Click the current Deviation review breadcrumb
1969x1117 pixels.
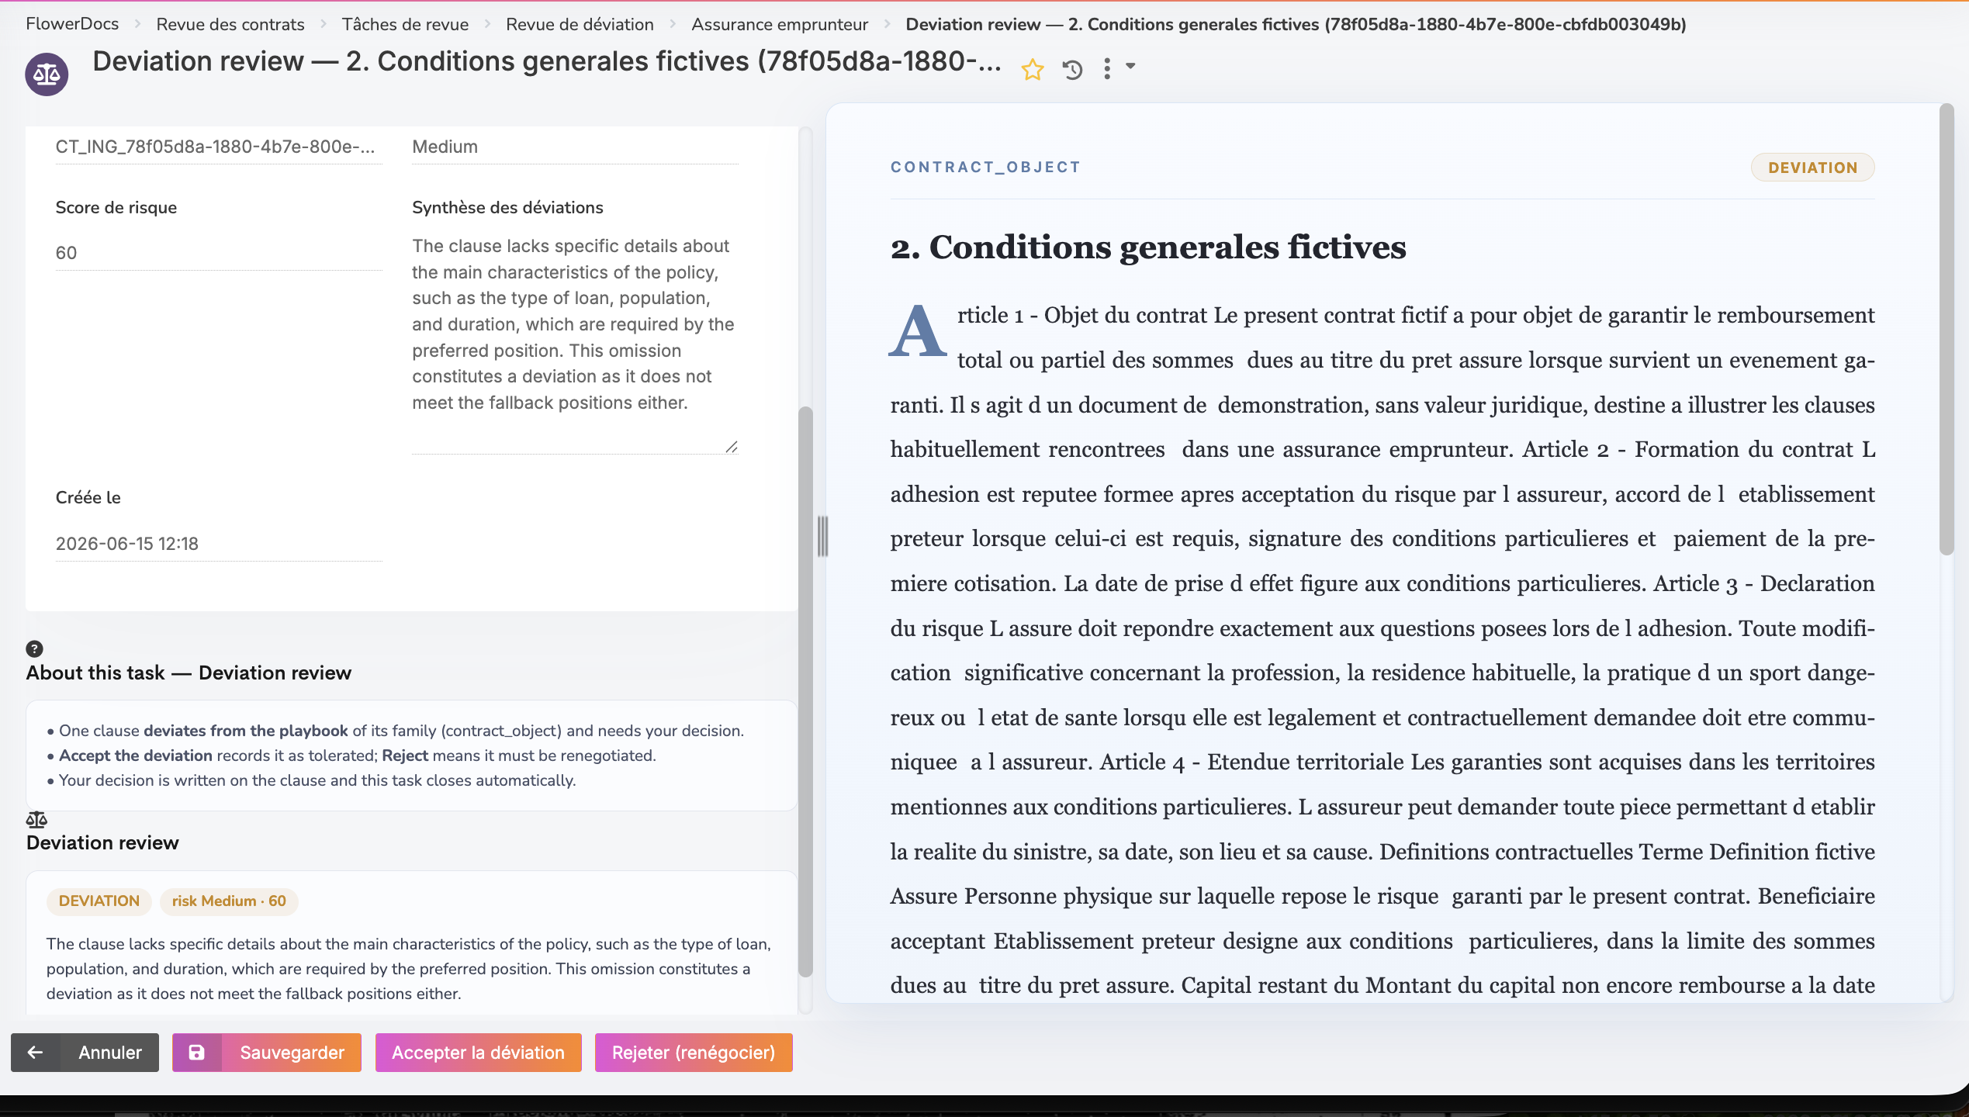[x=1296, y=24]
